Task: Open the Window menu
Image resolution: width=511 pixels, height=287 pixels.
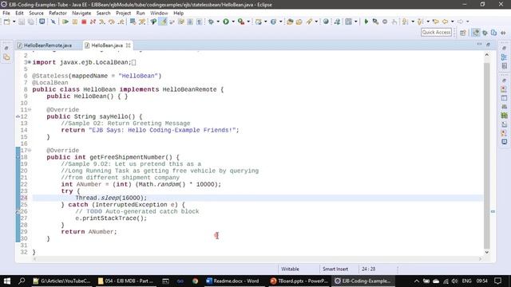Action: (159, 13)
